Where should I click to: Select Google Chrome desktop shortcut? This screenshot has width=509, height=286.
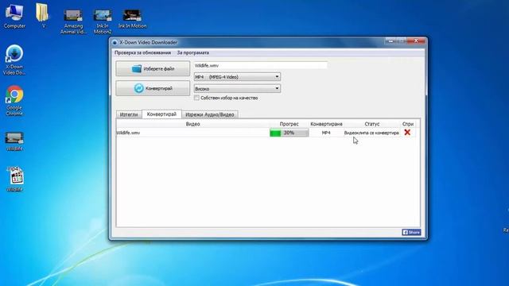(14, 101)
